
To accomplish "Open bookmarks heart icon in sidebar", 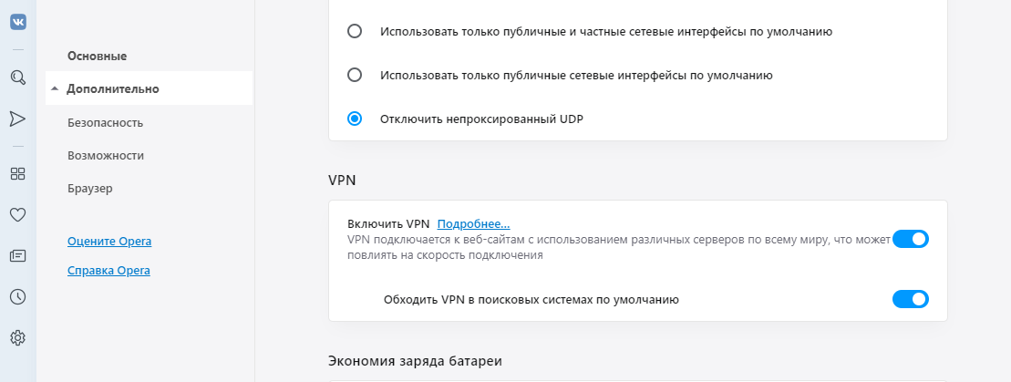I will [x=17, y=215].
